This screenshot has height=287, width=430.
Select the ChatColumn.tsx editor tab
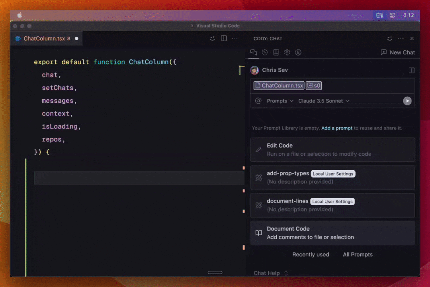tap(47, 38)
